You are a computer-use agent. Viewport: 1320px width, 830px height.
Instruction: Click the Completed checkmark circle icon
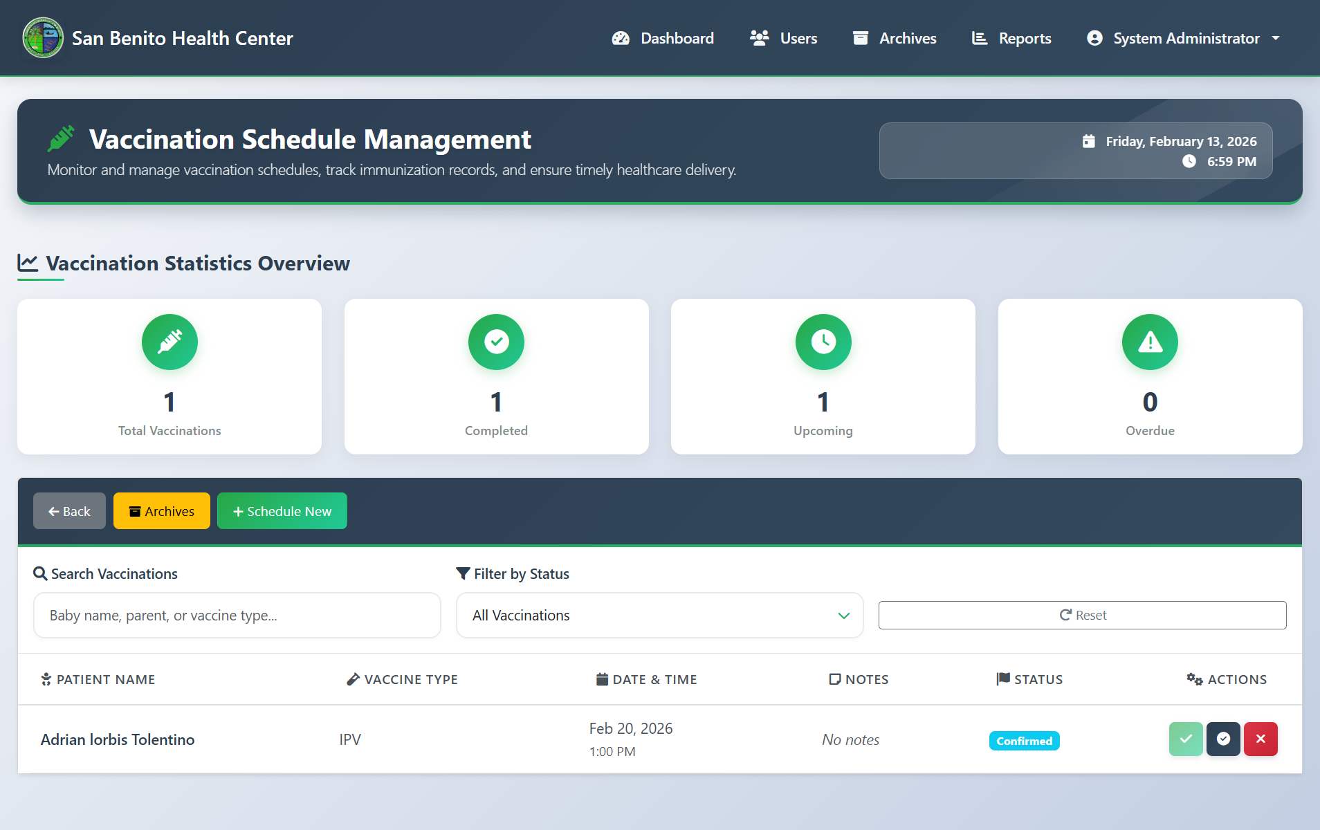click(496, 342)
